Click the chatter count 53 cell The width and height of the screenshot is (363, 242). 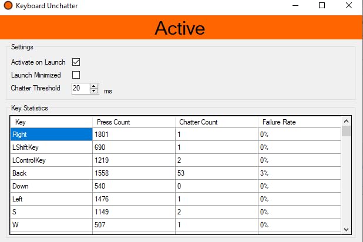[217, 173]
